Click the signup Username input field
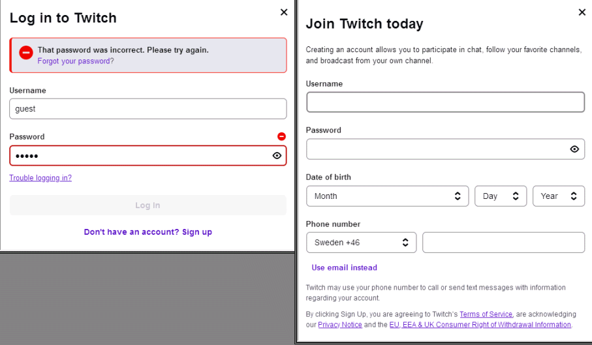Screen dimensions: 592x345 (445, 102)
